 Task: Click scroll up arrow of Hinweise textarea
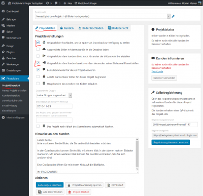click(x=137, y=139)
